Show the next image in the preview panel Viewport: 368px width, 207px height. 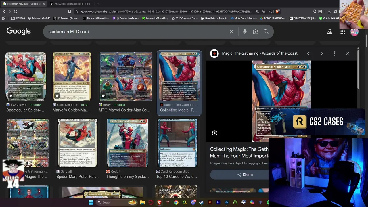click(321, 53)
